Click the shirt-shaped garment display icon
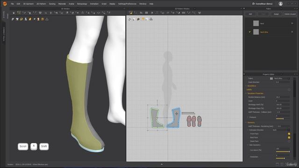The height and width of the screenshot is (168, 299). [17, 19]
